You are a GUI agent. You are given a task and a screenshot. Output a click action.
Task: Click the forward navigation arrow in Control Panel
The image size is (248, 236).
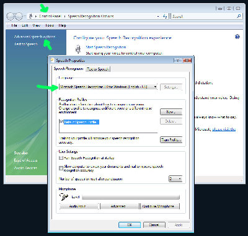pos(19,16)
